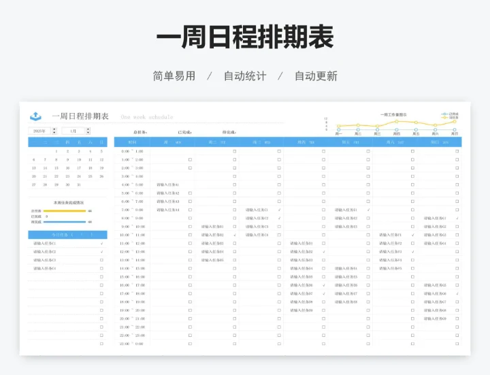
Task: Click the 自动更新 tagline text
Action: [x=316, y=76]
